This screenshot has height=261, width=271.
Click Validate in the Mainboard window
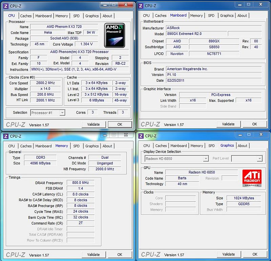(x=228, y=124)
